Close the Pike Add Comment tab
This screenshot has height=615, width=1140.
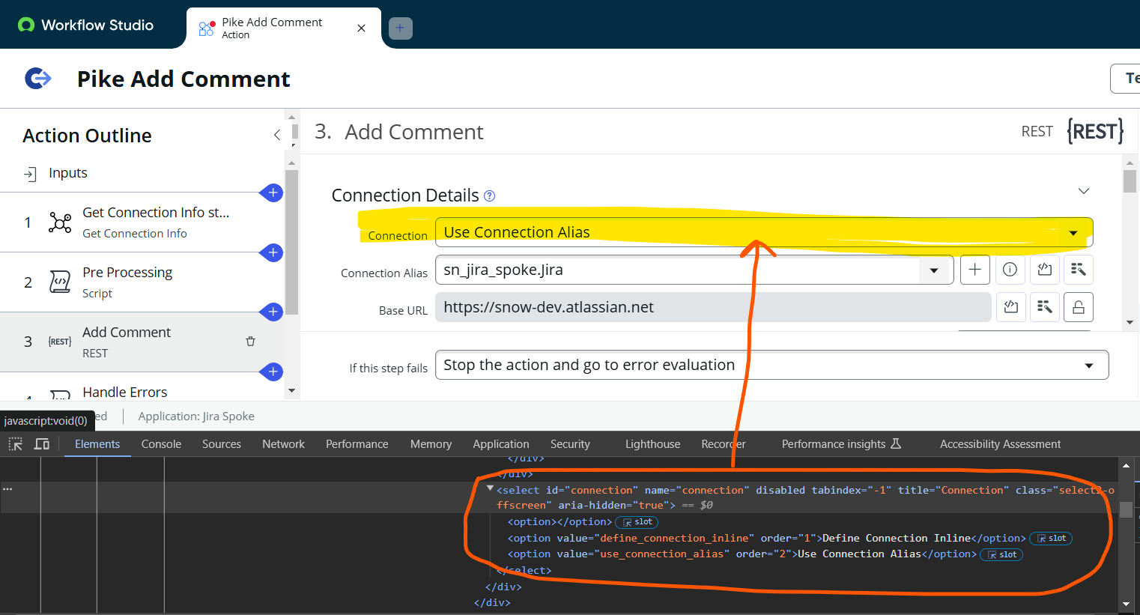361,28
